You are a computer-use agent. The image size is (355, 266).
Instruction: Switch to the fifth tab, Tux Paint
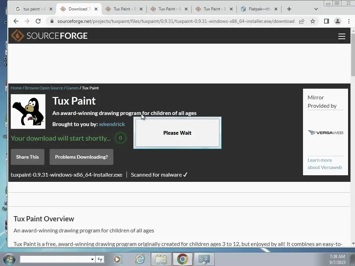(x=214, y=9)
